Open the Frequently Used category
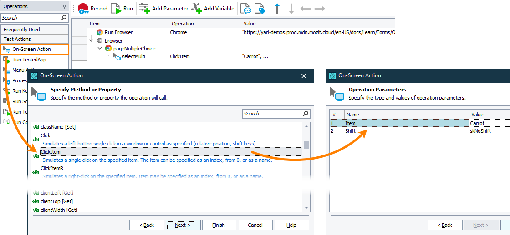510x235 pixels. tap(22, 30)
